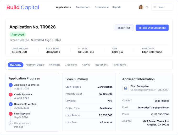Click 'Titan Enterprise · Submitted Aug 12, 2026' text
Image resolution: width=178 pixels, height=135 pixels.
point(35,40)
